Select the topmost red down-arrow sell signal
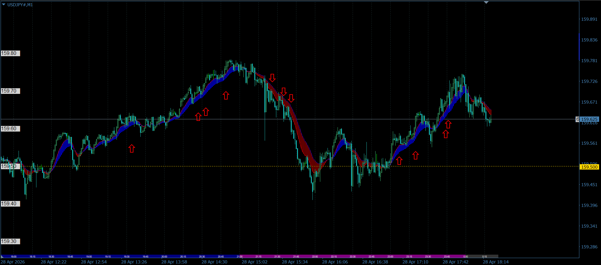This screenshot has width=601, height=265. pyautogui.click(x=272, y=78)
